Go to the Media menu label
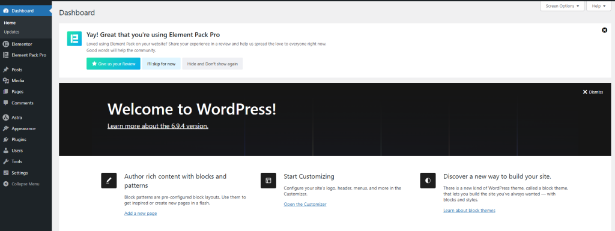The height and width of the screenshot is (231, 615). point(17,80)
